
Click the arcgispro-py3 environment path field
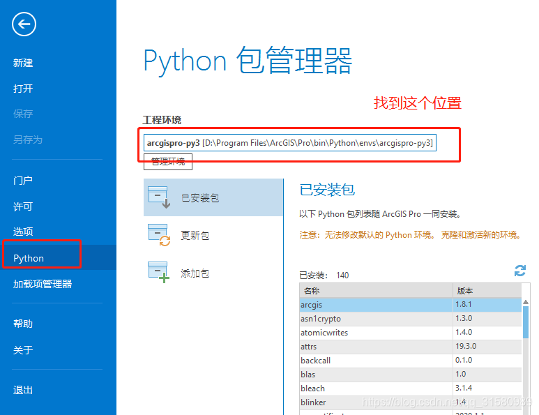tap(290, 143)
